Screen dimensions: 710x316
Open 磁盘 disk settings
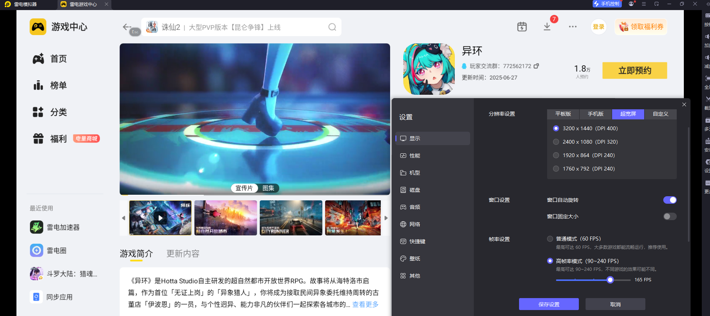433,190
